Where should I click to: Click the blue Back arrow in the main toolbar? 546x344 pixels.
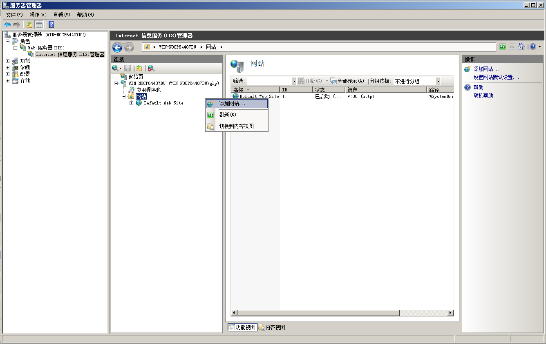pyautogui.click(x=7, y=25)
